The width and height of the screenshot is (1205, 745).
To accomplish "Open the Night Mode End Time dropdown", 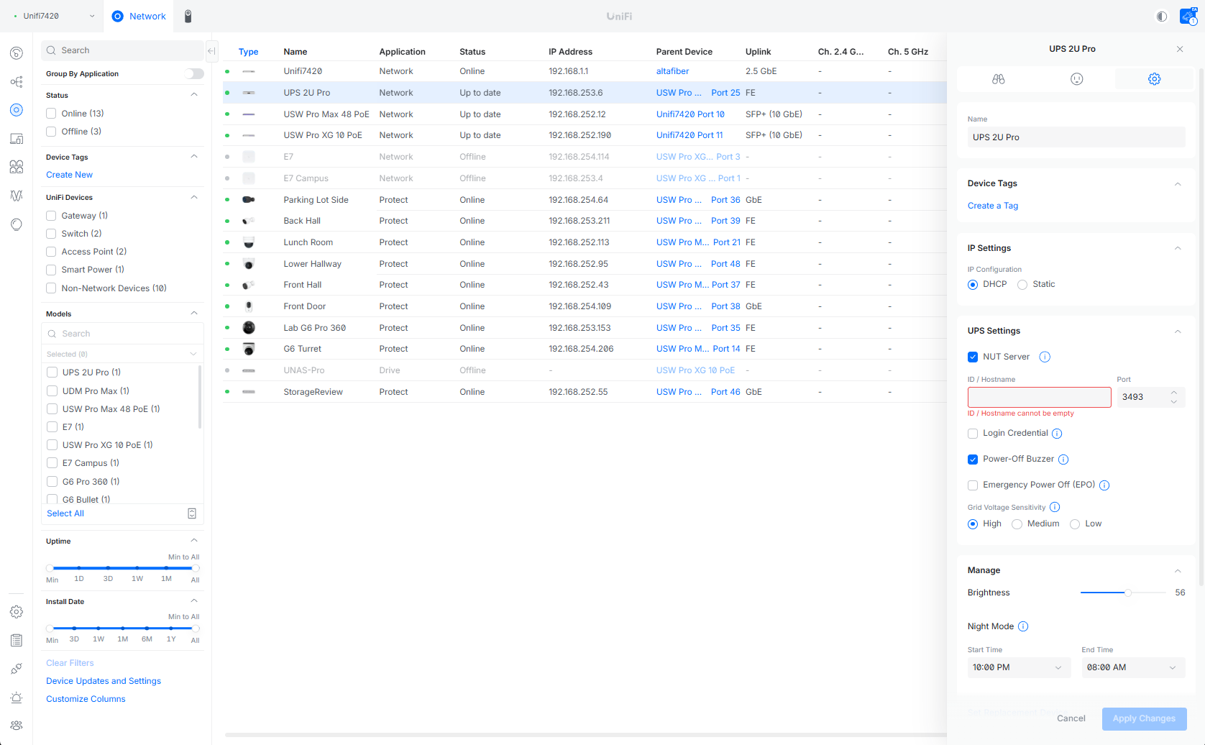I will (1133, 667).
